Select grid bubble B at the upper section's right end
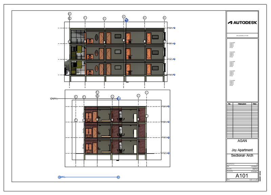 (164, 18)
